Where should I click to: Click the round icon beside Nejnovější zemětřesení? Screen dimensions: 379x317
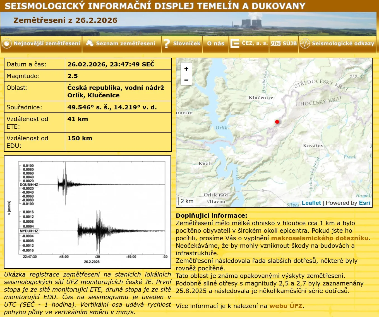[x=7, y=44]
